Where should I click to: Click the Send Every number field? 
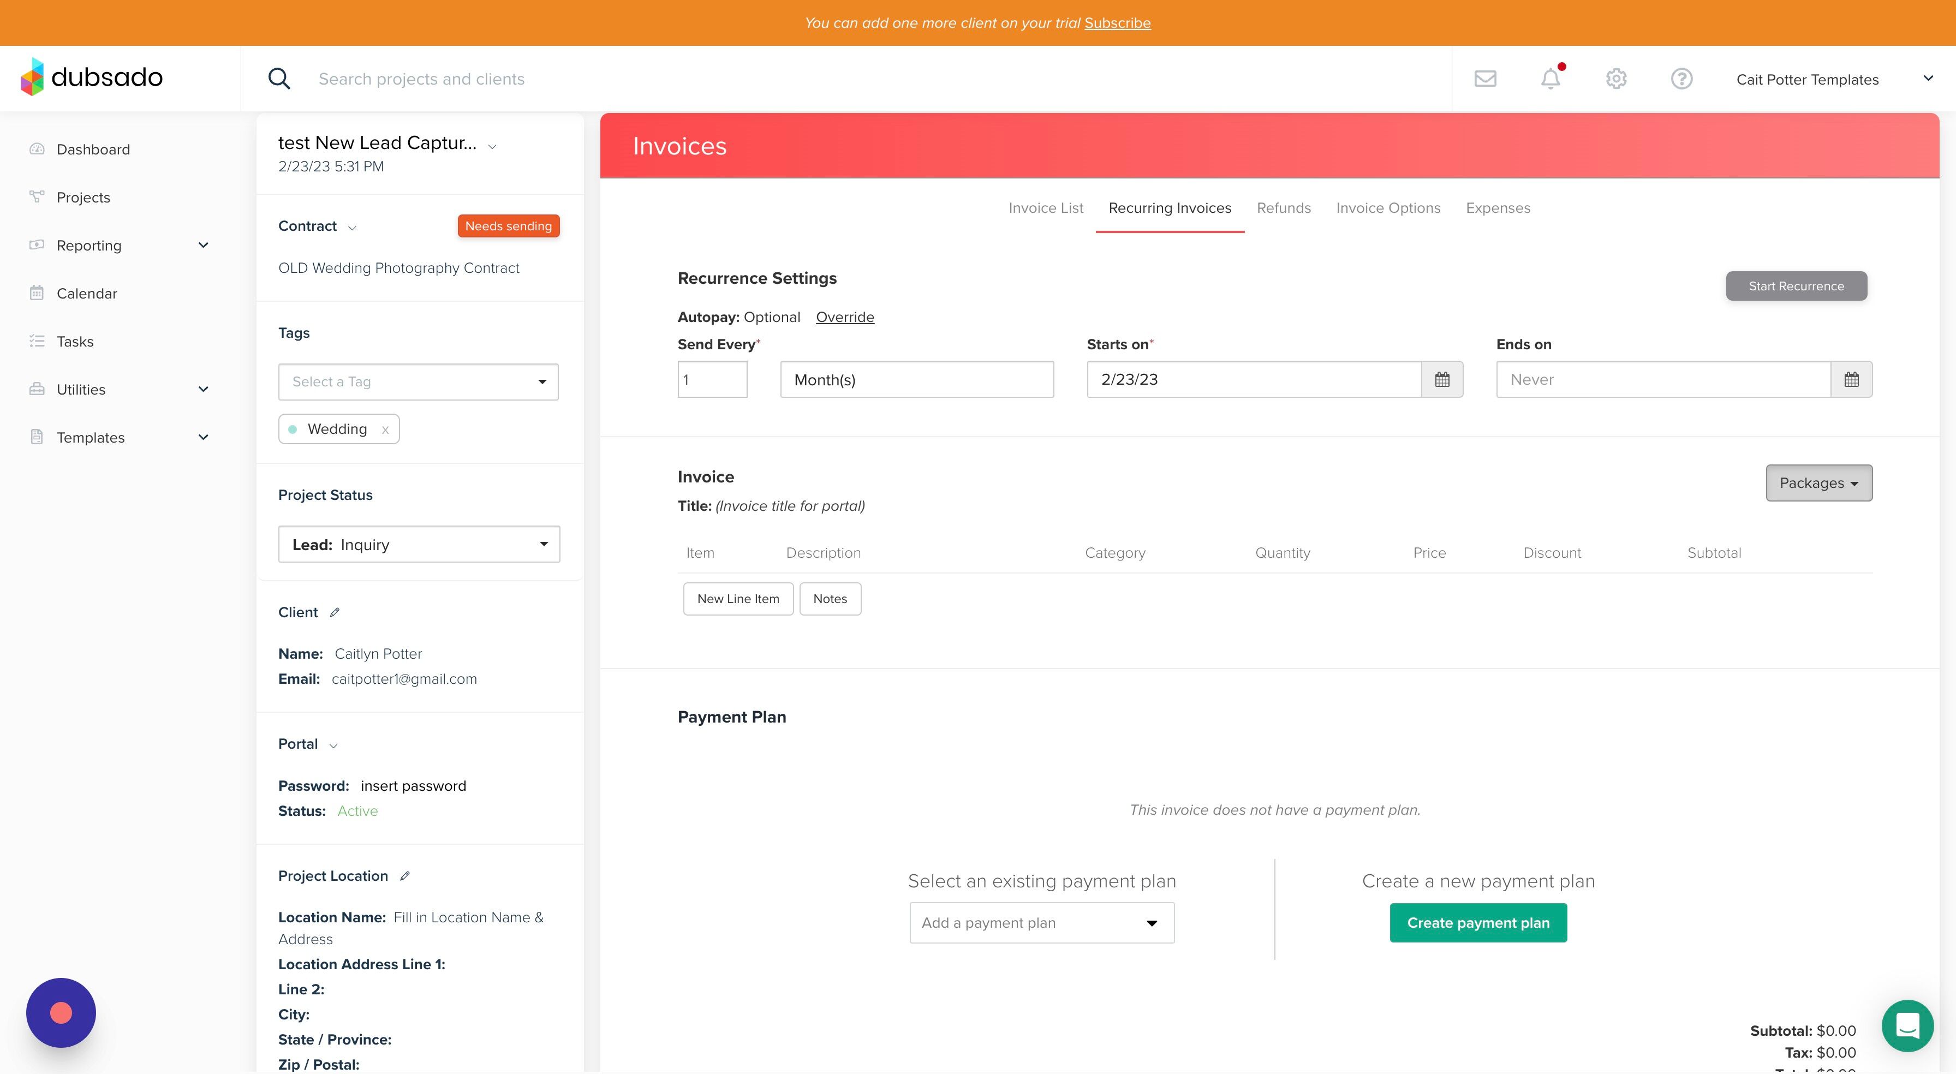pos(712,379)
